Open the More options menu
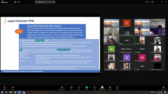The image size is (168, 94). tap(117, 88)
